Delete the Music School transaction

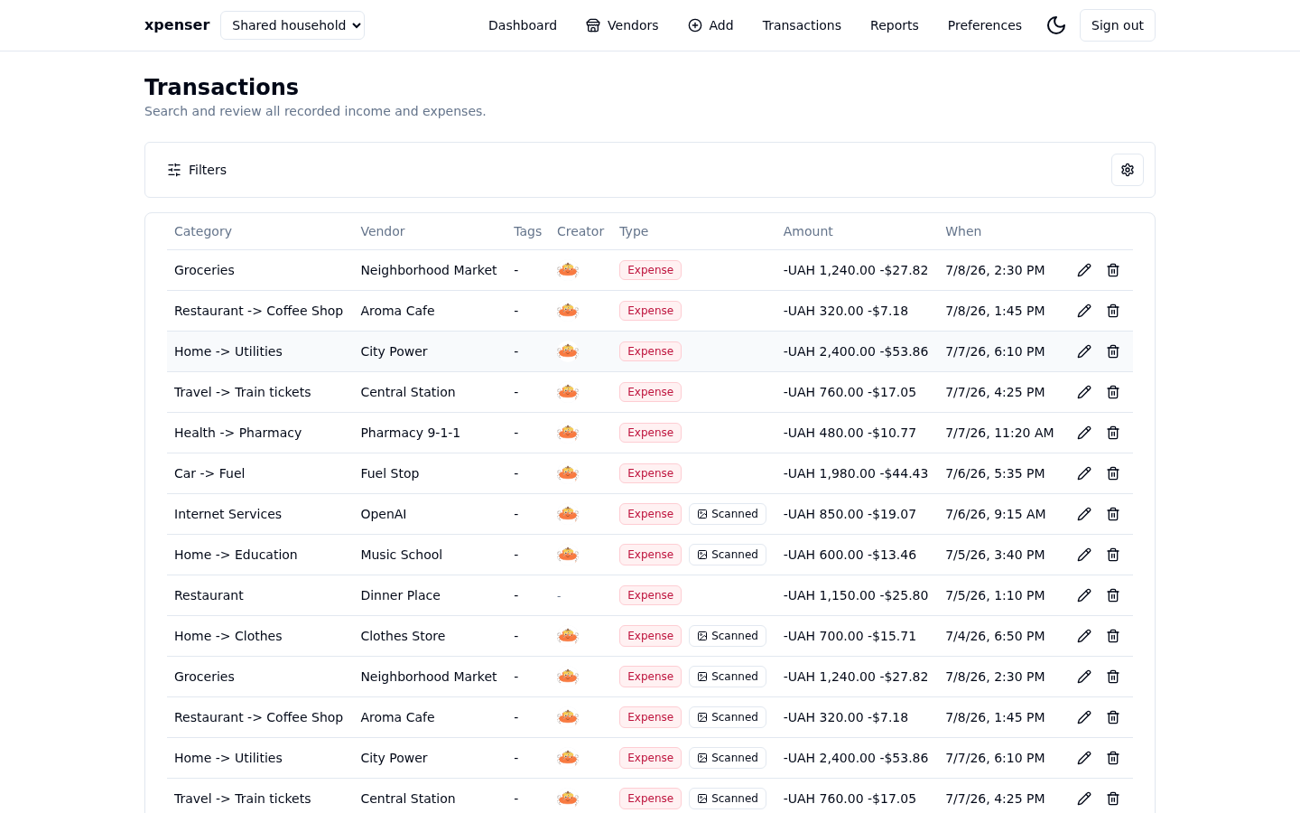(1113, 555)
